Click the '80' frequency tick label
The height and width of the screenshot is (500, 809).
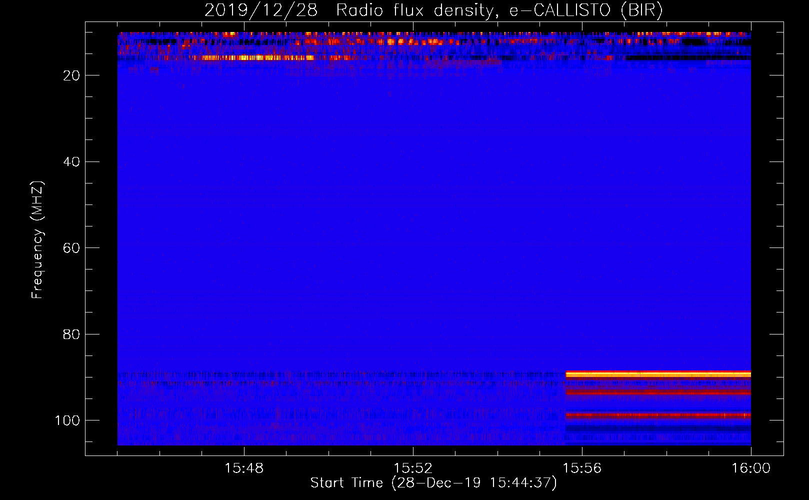coord(71,334)
